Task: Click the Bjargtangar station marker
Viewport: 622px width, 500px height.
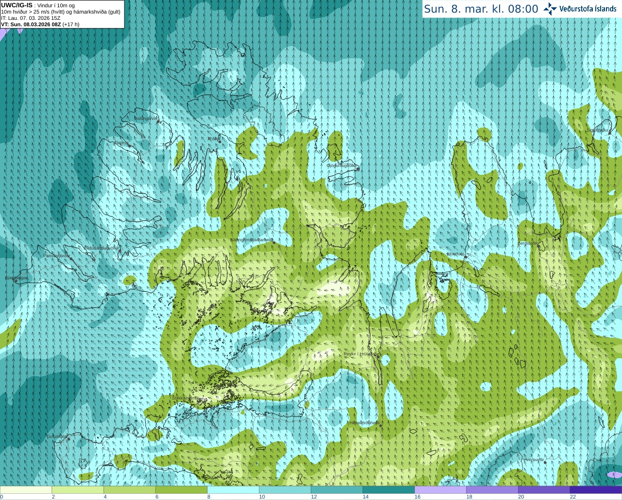Action: (x=16, y=281)
